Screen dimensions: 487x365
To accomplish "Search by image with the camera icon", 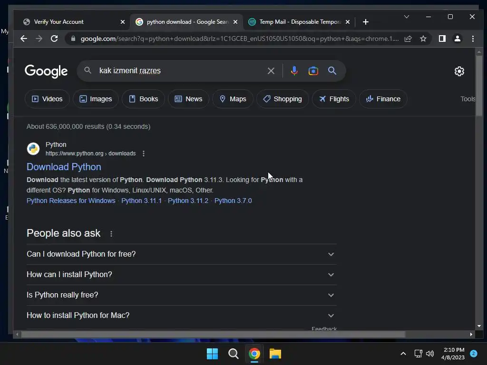I will click(313, 71).
